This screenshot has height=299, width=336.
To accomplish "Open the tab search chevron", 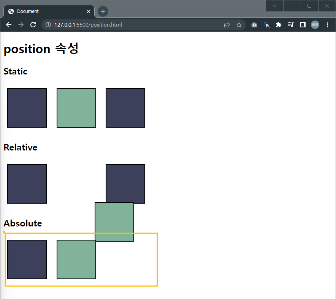I will click(x=274, y=6).
